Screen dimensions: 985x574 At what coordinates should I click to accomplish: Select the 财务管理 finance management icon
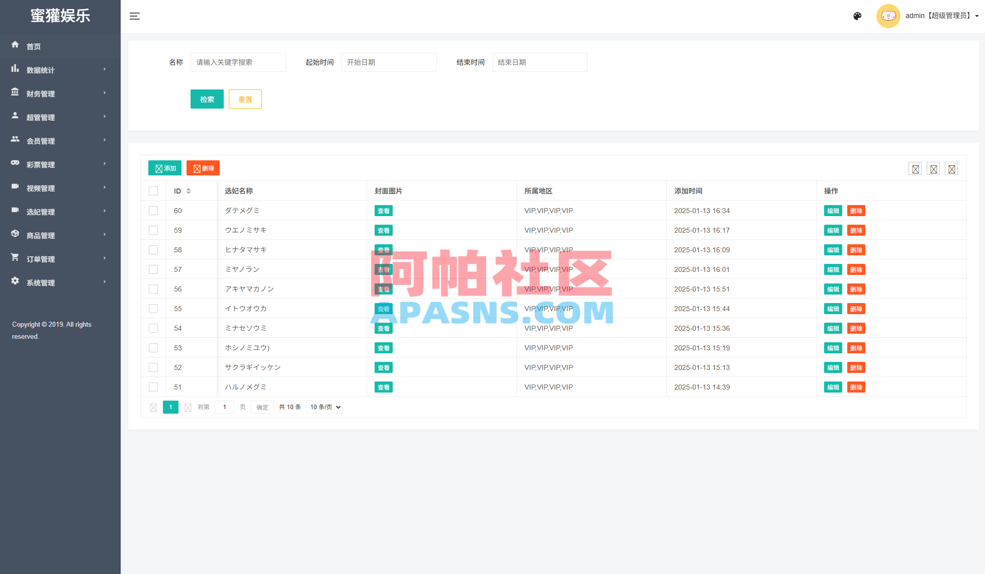click(x=15, y=93)
